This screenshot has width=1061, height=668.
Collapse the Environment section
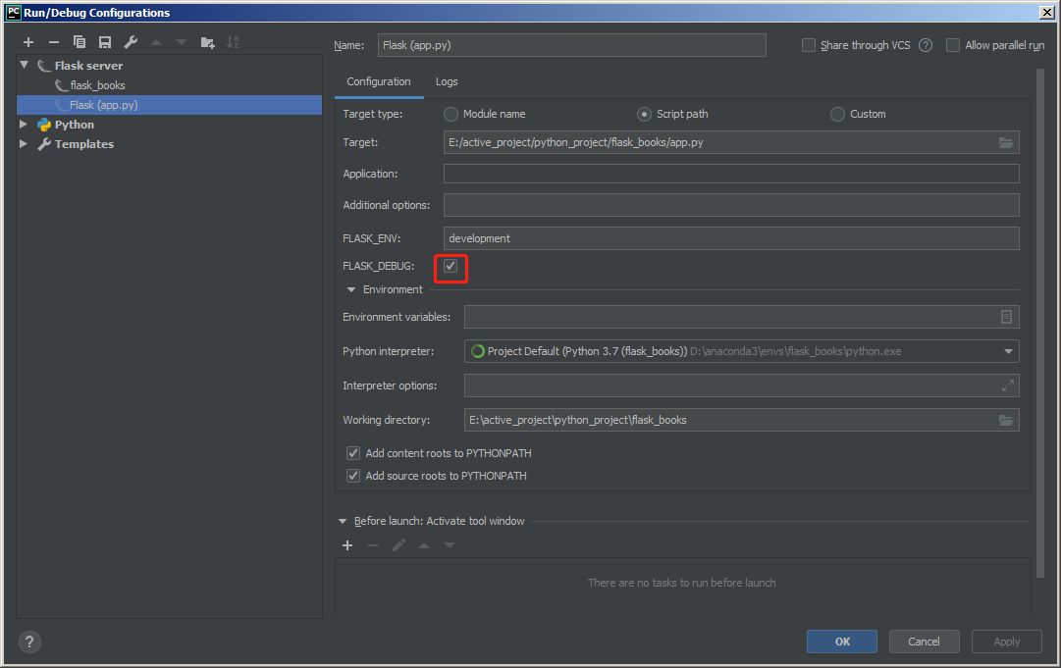(x=351, y=289)
